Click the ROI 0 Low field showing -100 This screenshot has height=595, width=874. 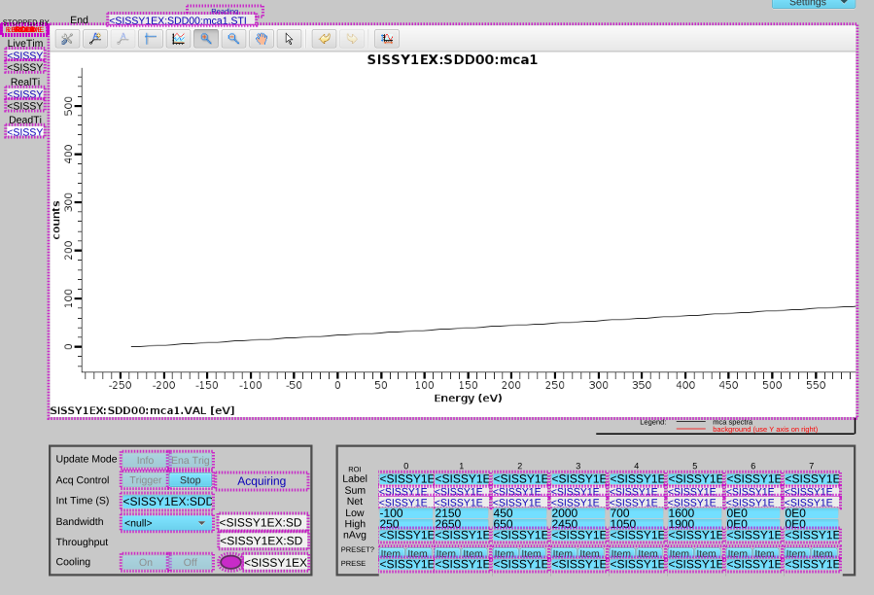405,513
